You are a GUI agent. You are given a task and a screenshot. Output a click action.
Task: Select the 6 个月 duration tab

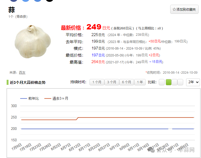127,82
